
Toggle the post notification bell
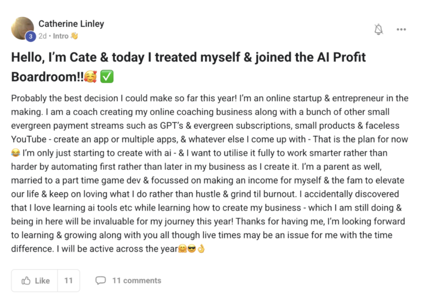pos(379,29)
